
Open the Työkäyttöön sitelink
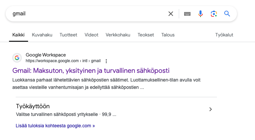tap(33, 106)
